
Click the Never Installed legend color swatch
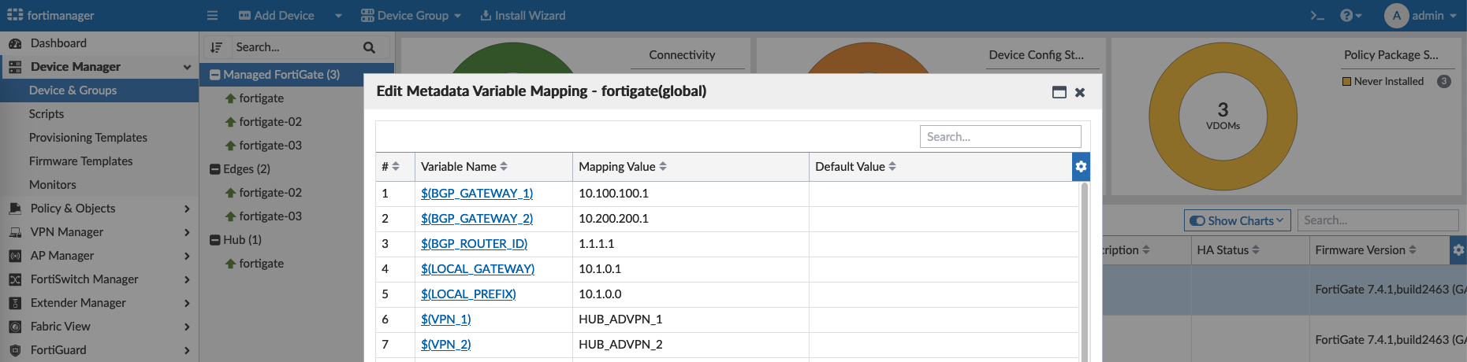point(1346,82)
